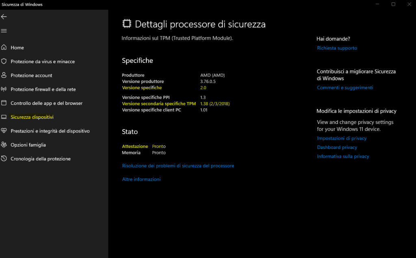Viewport: 416px width, 258px height.
Task: Click the device health heart icon
Action: coord(4,131)
